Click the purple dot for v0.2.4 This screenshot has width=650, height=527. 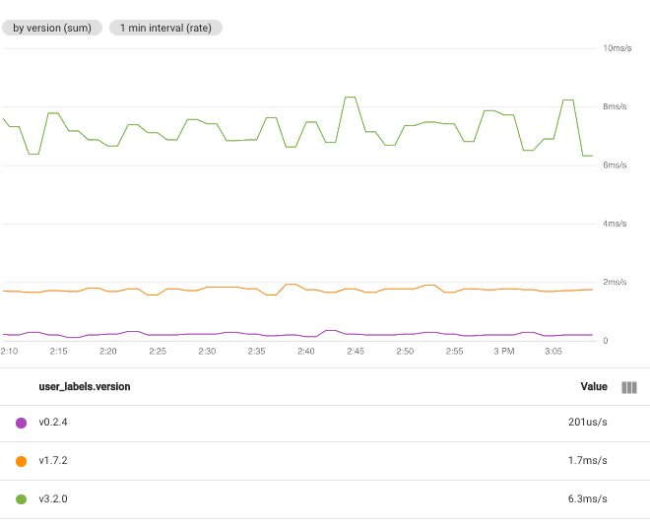click(x=22, y=423)
